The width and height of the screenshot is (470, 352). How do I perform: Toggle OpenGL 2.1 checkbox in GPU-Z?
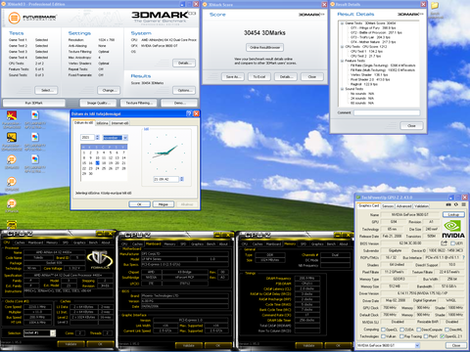click(x=443, y=336)
